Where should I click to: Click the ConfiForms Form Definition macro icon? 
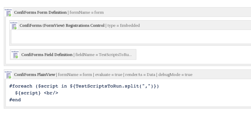point(8,13)
